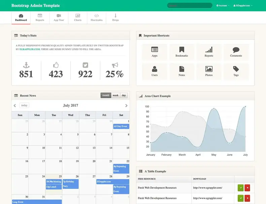Click the search field in header
266x204 pixels.
pos(190,6)
